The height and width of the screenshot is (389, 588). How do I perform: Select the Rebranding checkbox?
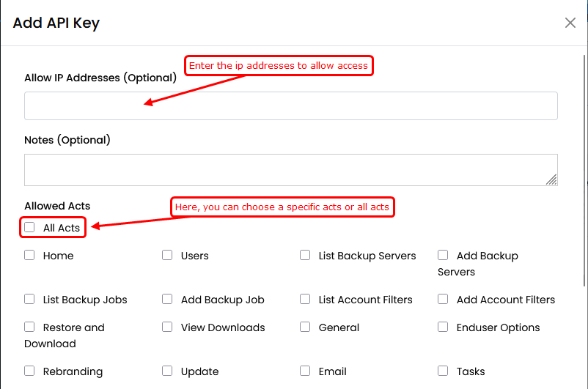(29, 371)
